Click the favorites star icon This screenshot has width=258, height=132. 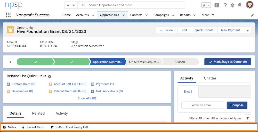(204, 5)
